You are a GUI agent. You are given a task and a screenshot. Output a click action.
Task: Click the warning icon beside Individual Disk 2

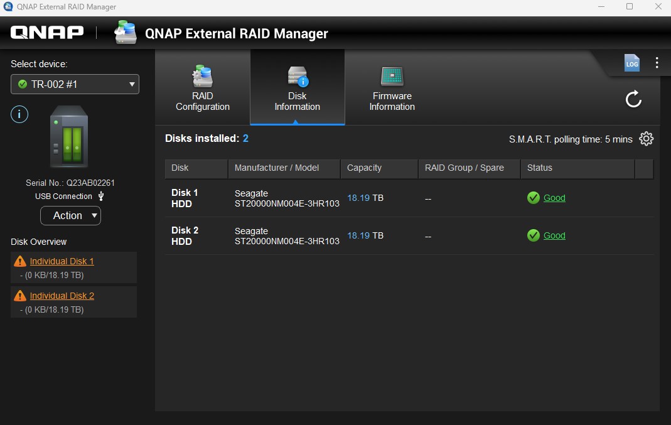(x=20, y=296)
